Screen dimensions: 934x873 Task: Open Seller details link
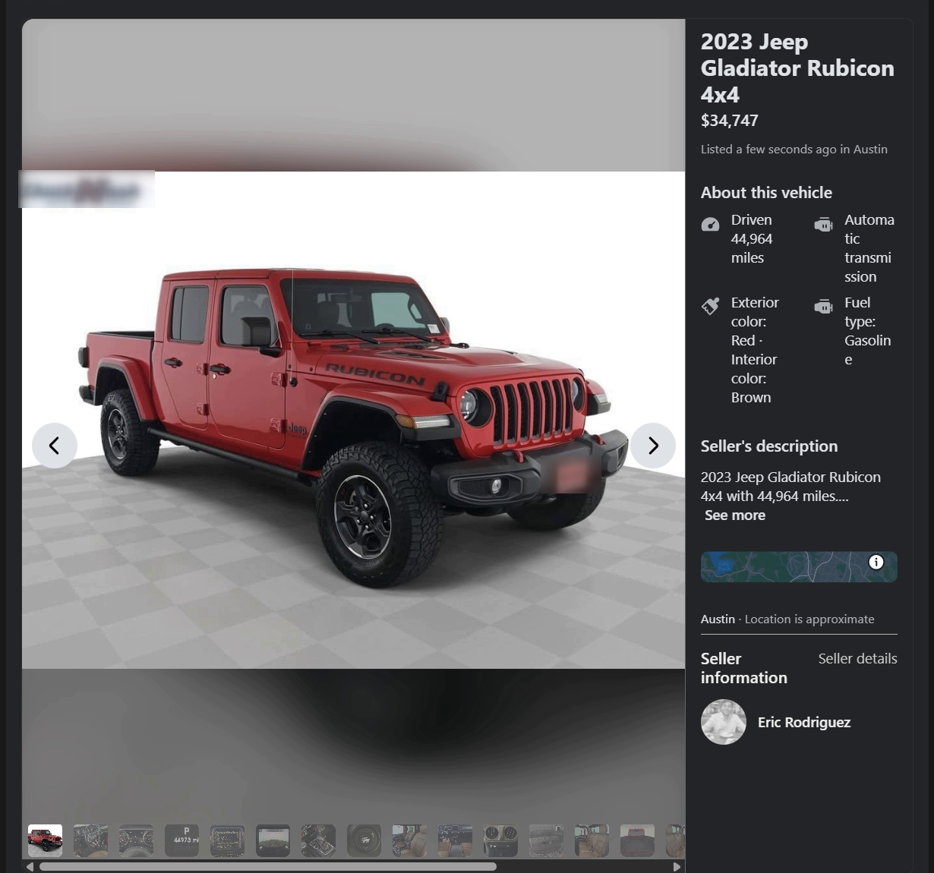pyautogui.click(x=857, y=659)
